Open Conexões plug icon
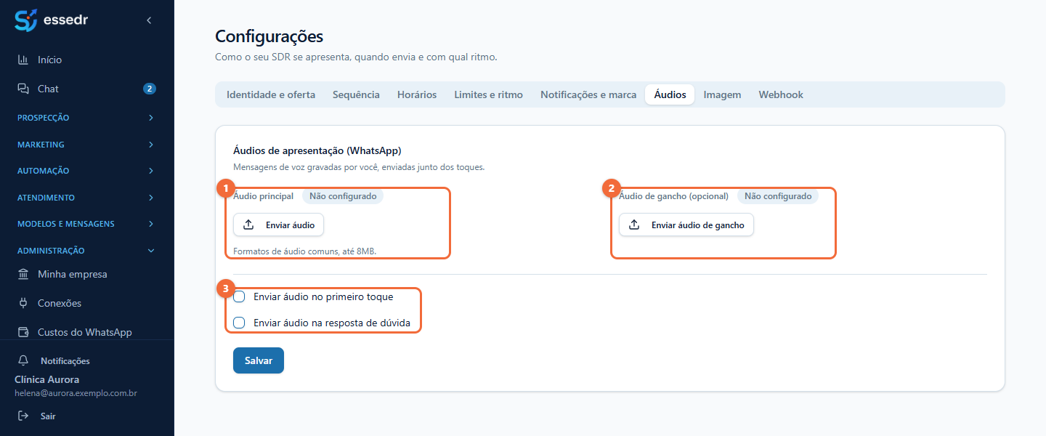Screen dimensions: 1046x436 pyautogui.click(x=23, y=303)
